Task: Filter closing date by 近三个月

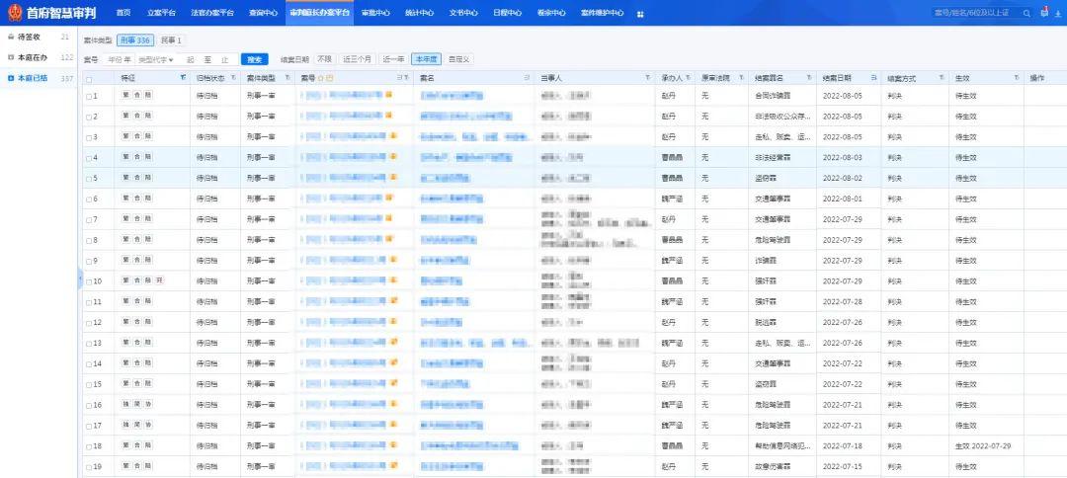Action: [x=358, y=60]
